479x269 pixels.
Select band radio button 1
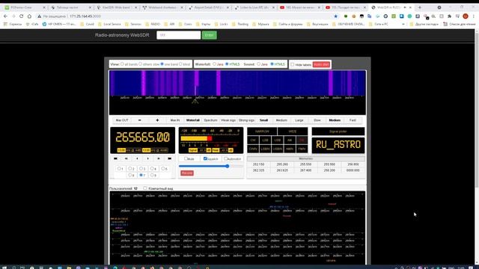tap(119, 168)
